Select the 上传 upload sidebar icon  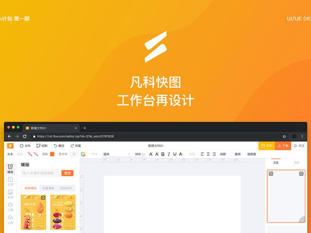[10, 219]
